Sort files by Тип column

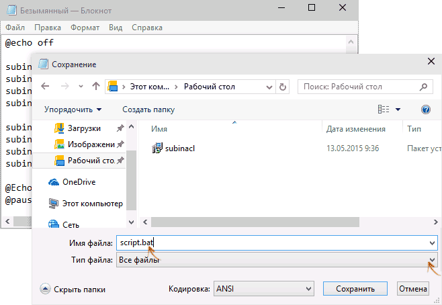(414, 129)
